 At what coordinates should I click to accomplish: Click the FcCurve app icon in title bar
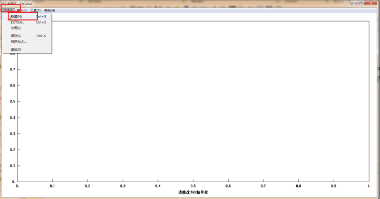[x=4, y=4]
